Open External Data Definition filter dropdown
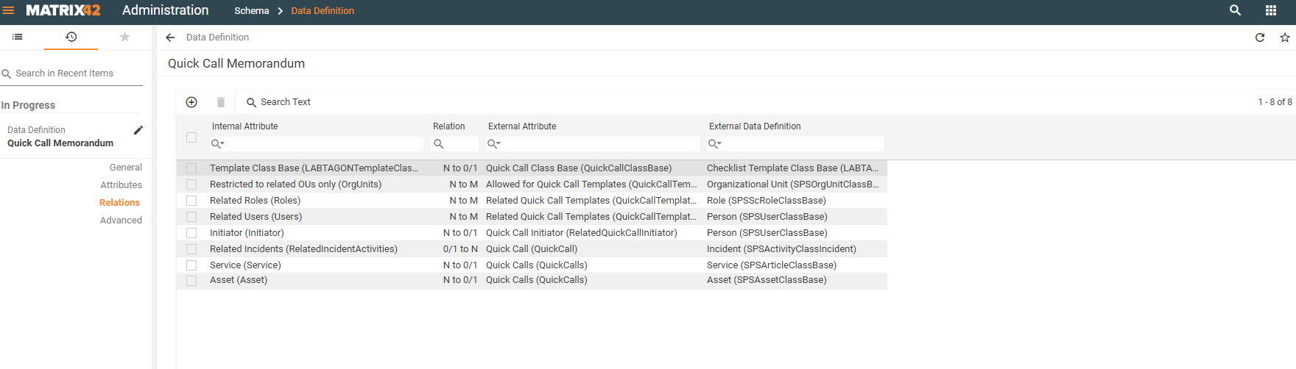Screen dimensions: 1296x369 point(715,144)
